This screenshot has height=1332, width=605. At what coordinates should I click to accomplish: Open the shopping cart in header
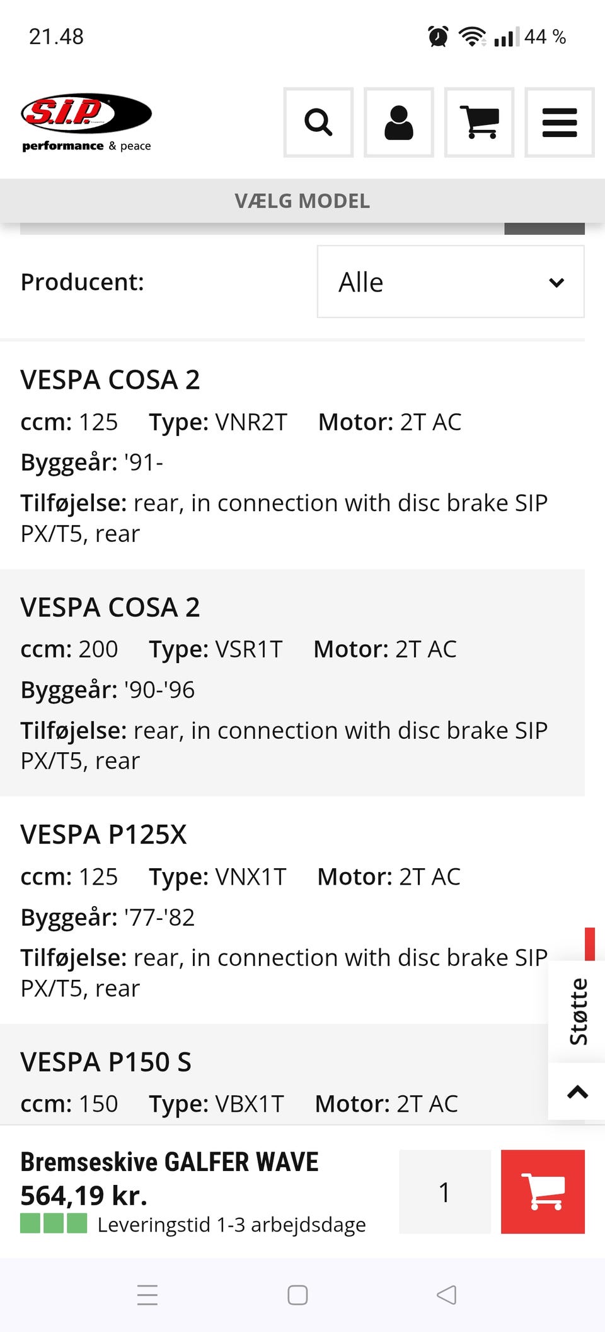(x=479, y=122)
